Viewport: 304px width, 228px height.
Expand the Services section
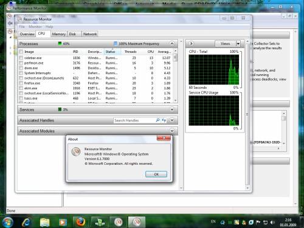[172, 109]
